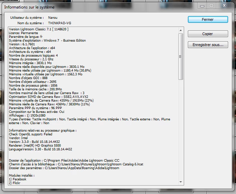
Task: Click 'Mémoire réelle disponible pour Lightroom' line
Action: 47,67
